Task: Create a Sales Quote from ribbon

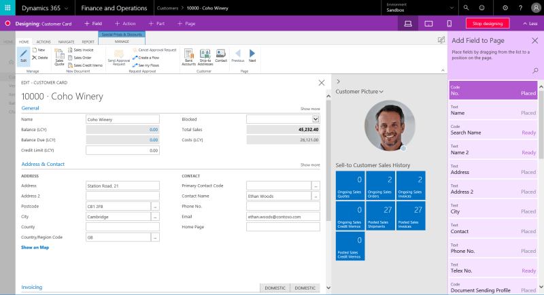Action: point(59,57)
